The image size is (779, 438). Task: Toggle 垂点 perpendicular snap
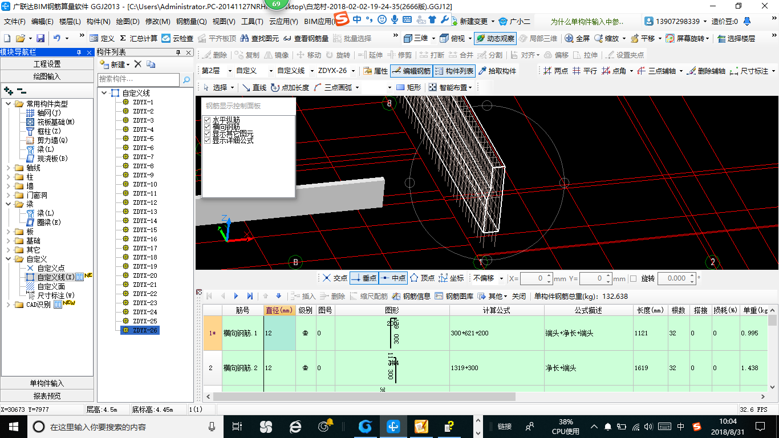[364, 278]
